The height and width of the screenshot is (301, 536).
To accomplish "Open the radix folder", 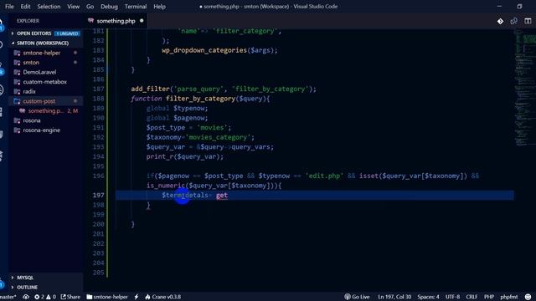I will tap(29, 91).
